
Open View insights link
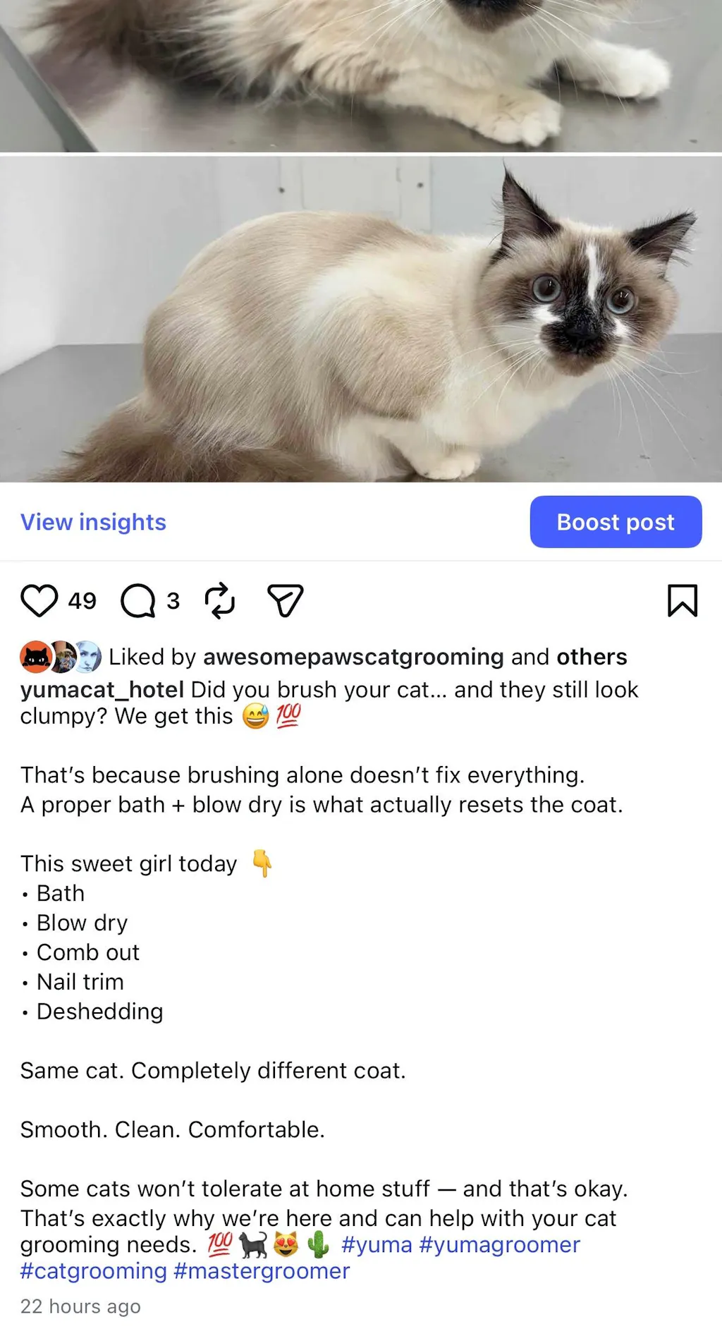point(93,522)
